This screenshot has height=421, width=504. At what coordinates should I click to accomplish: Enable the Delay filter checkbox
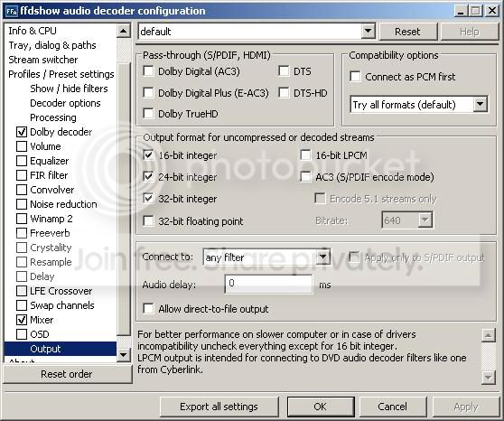22,276
